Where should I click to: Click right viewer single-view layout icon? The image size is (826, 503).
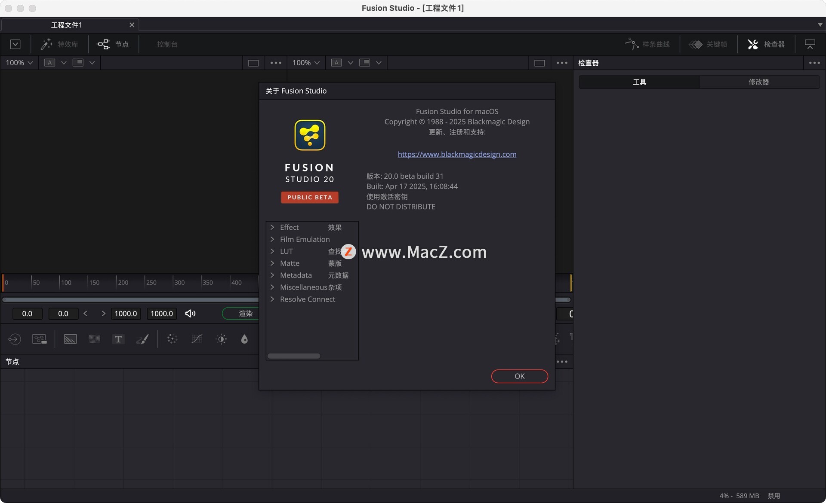point(539,63)
